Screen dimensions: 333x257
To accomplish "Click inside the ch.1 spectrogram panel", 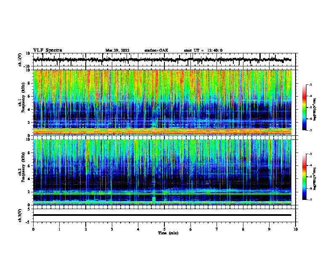I will [162, 102].
